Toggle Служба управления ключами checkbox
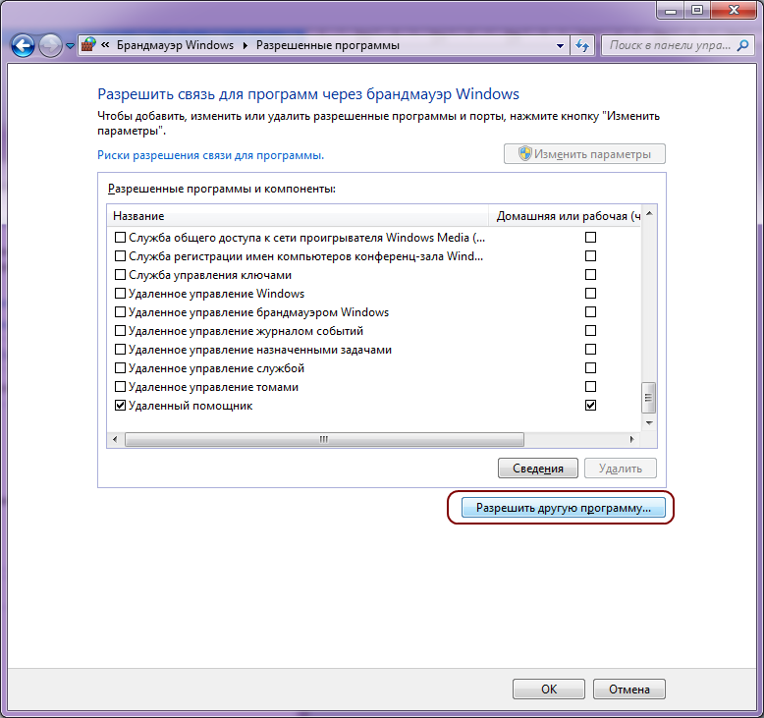Viewport: 764px width, 718px height. [120, 275]
